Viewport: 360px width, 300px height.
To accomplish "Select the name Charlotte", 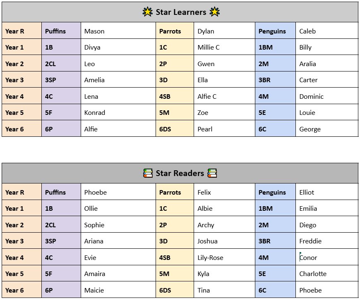I will coord(313,274).
